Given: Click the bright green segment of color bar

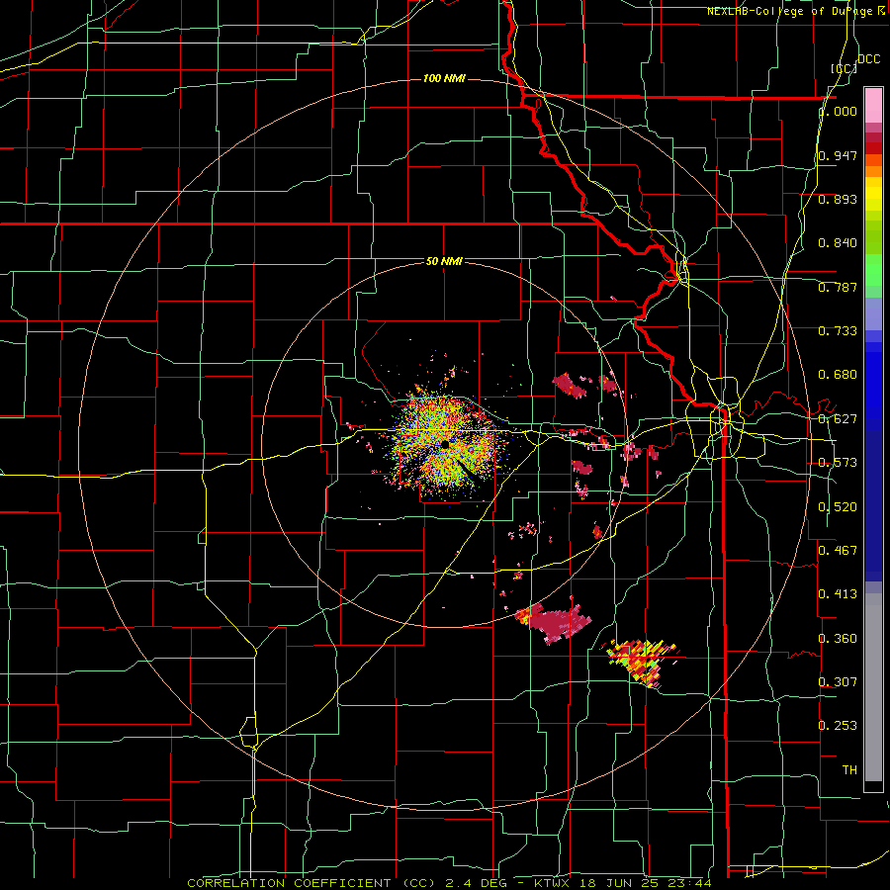Looking at the screenshot, I should [x=873, y=270].
